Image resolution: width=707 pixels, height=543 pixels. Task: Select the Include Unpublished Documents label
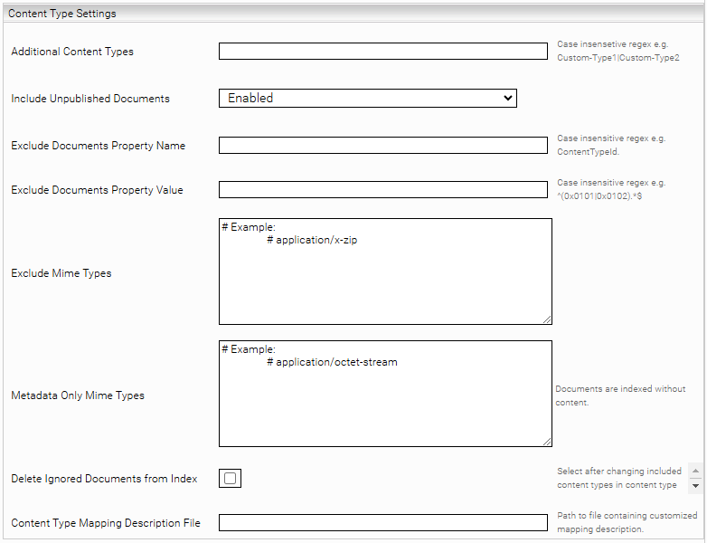[90, 99]
